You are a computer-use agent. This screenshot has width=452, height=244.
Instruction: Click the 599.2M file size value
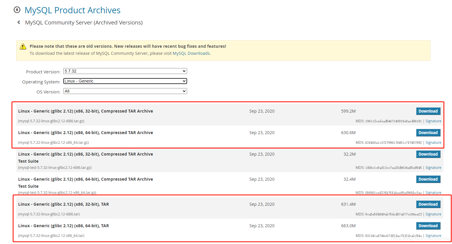coord(348,111)
